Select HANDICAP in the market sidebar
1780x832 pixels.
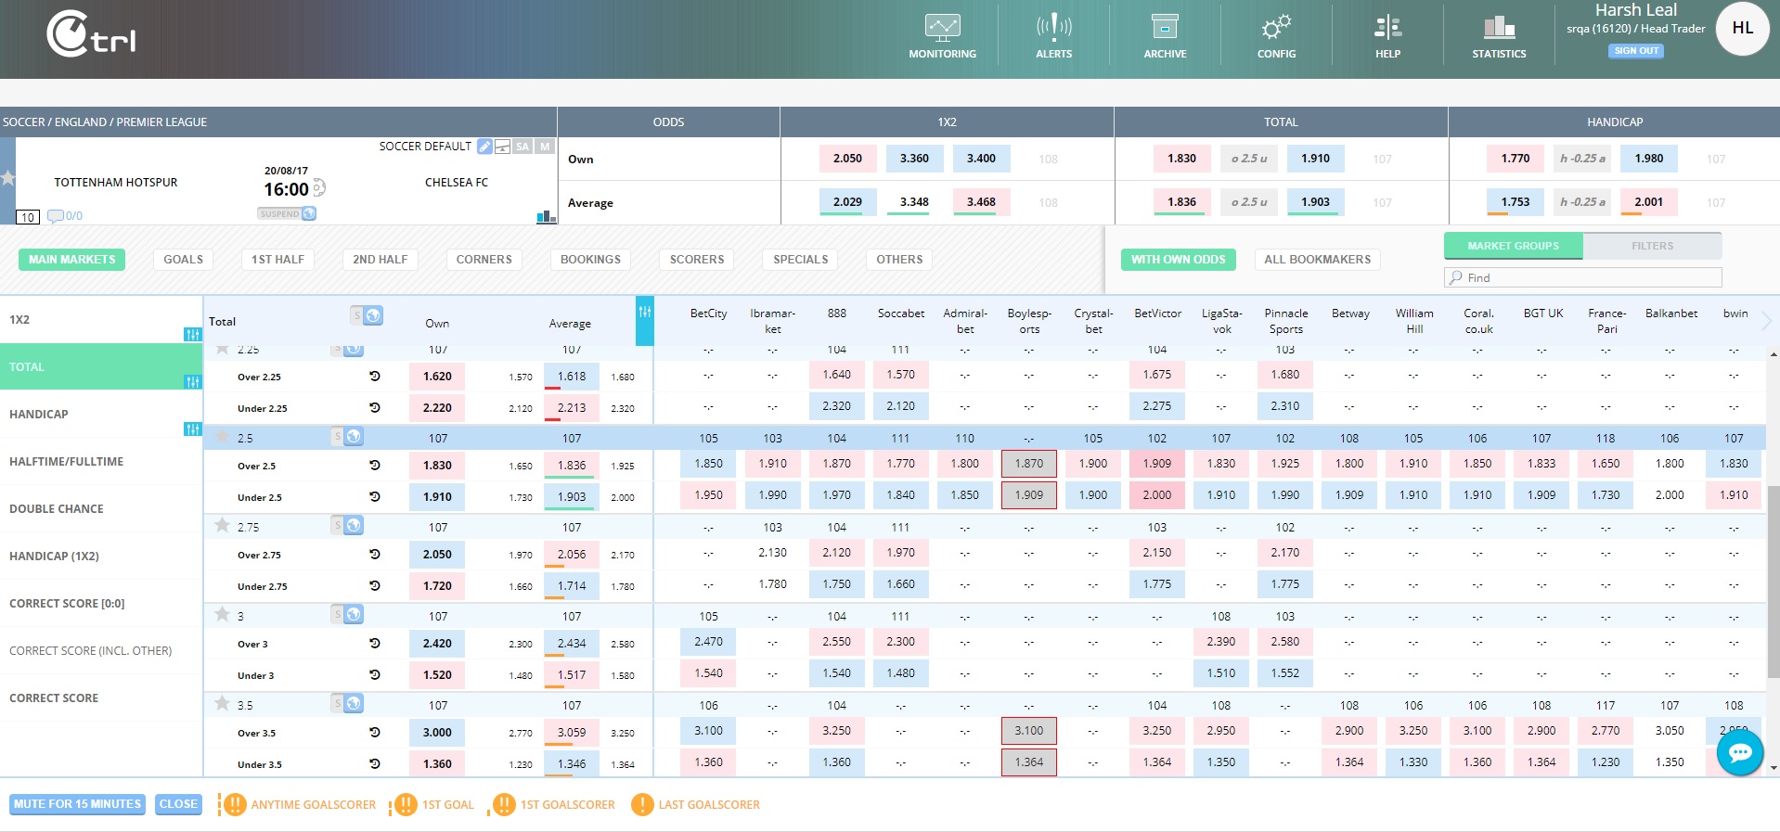(39, 415)
